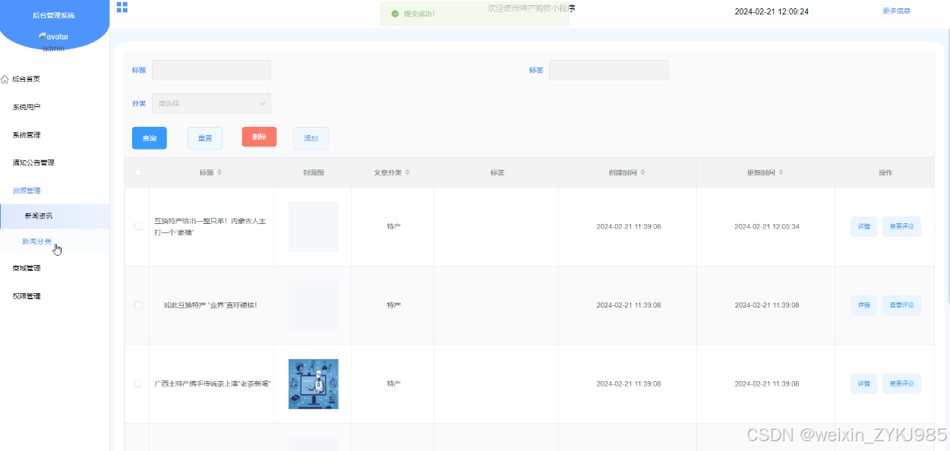
Task: Click the green success checkmark icon
Action: pyautogui.click(x=395, y=14)
